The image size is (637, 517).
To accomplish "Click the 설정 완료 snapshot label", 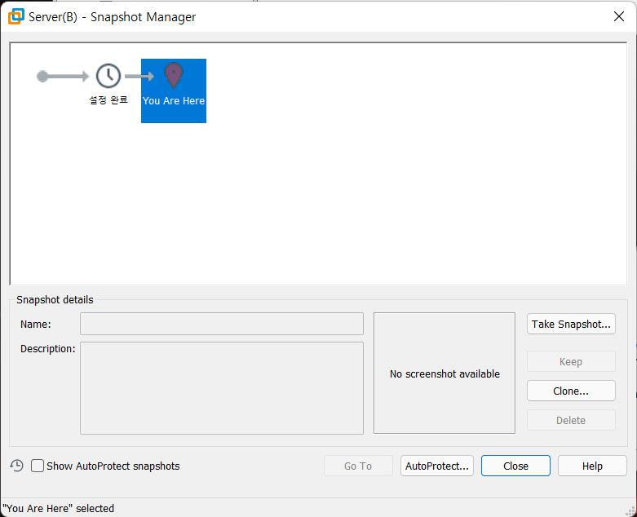I will (x=108, y=99).
